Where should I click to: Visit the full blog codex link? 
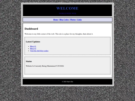pos(39,51)
